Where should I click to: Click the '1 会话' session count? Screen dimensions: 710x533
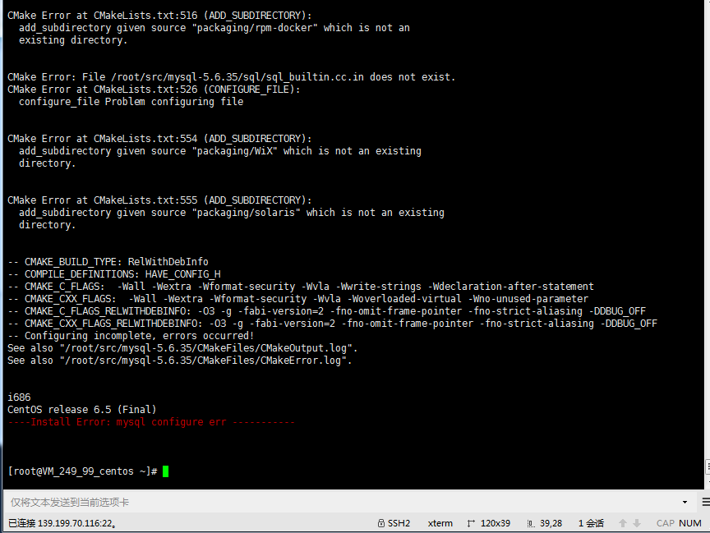coord(591,523)
